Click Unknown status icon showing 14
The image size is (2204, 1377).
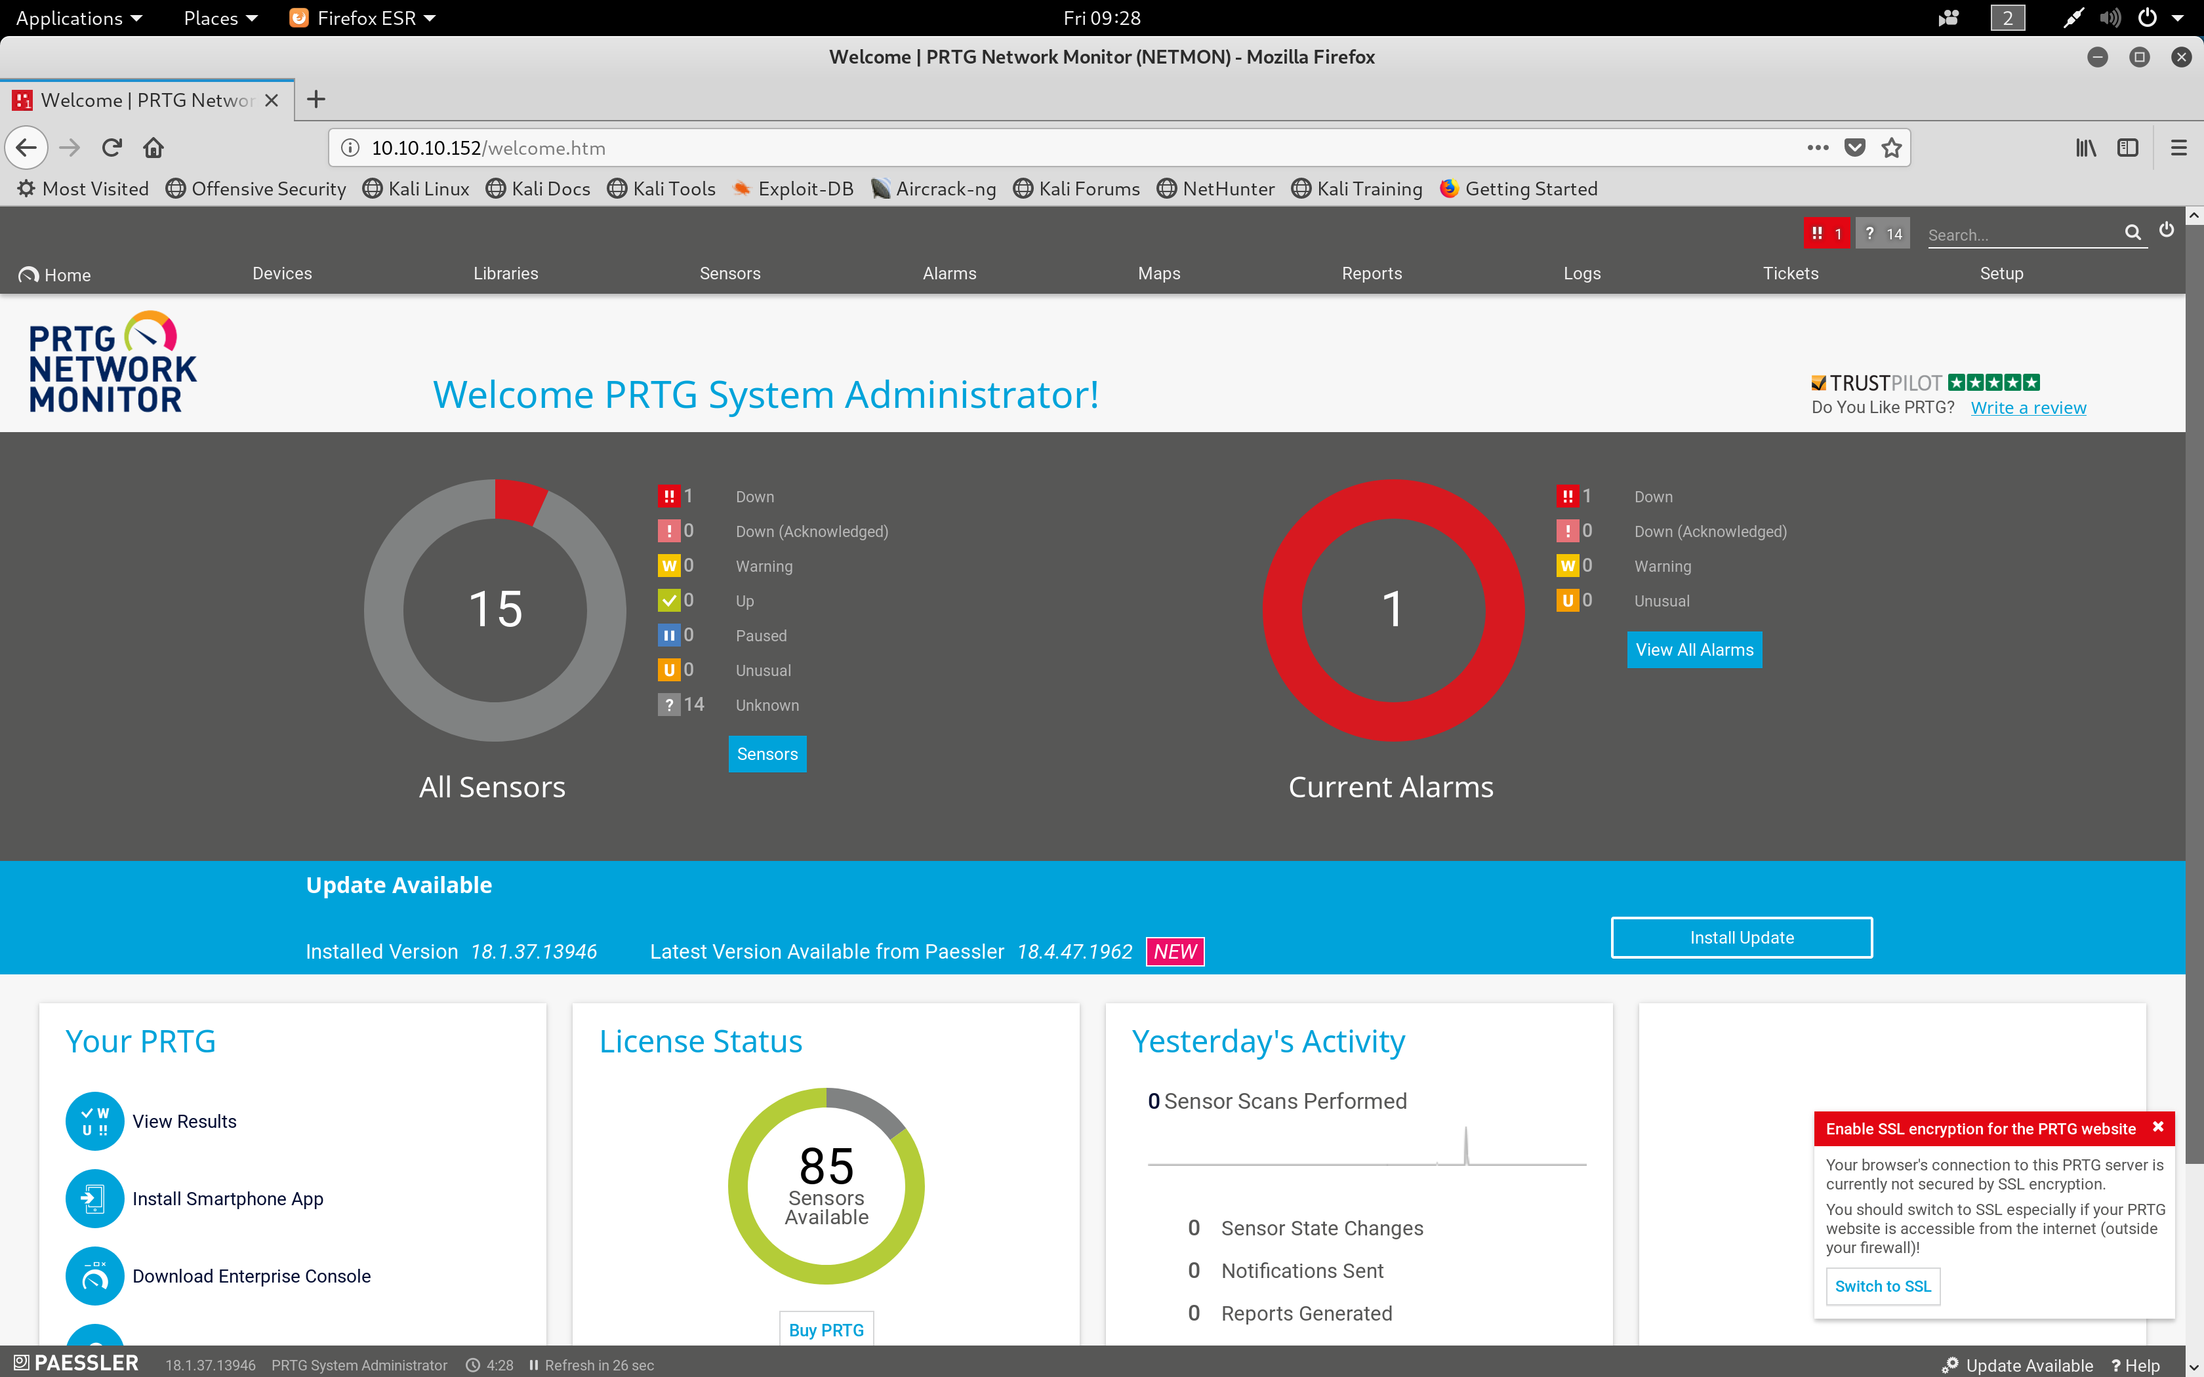(669, 705)
